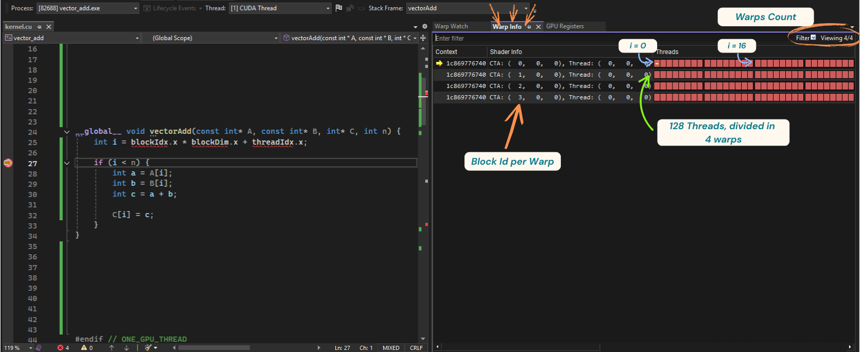
Task: Close the Warp Info tab
Action: (538, 27)
